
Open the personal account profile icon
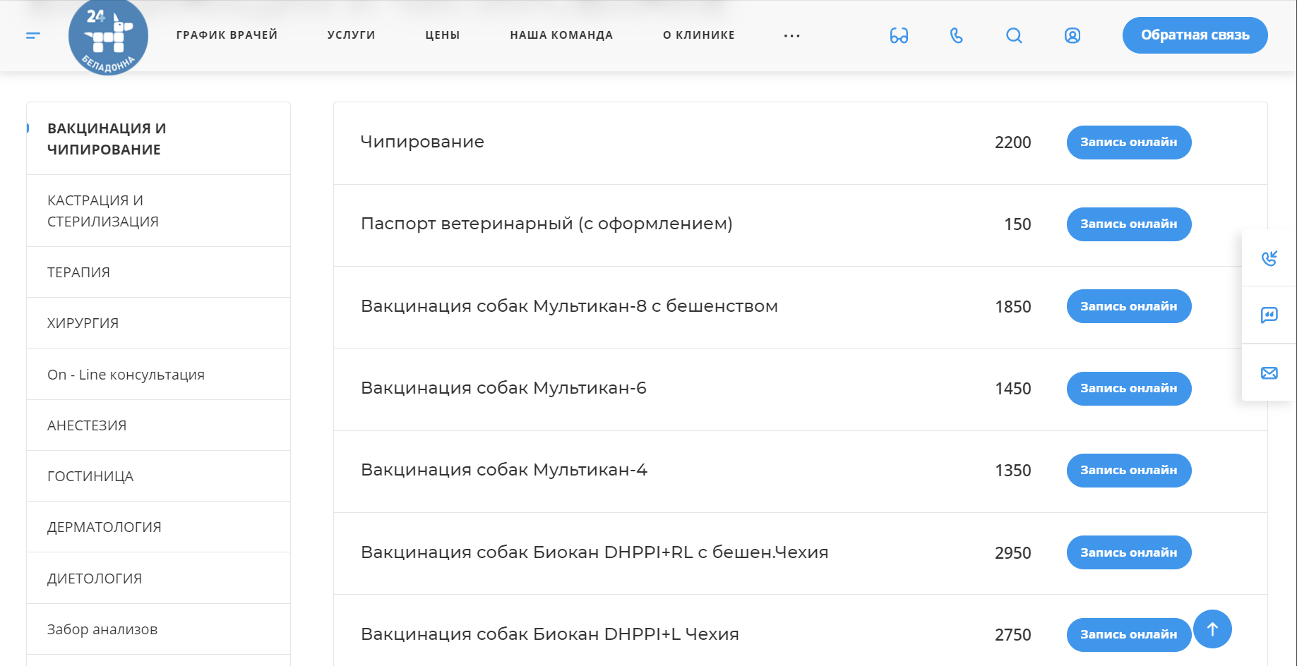1072,35
